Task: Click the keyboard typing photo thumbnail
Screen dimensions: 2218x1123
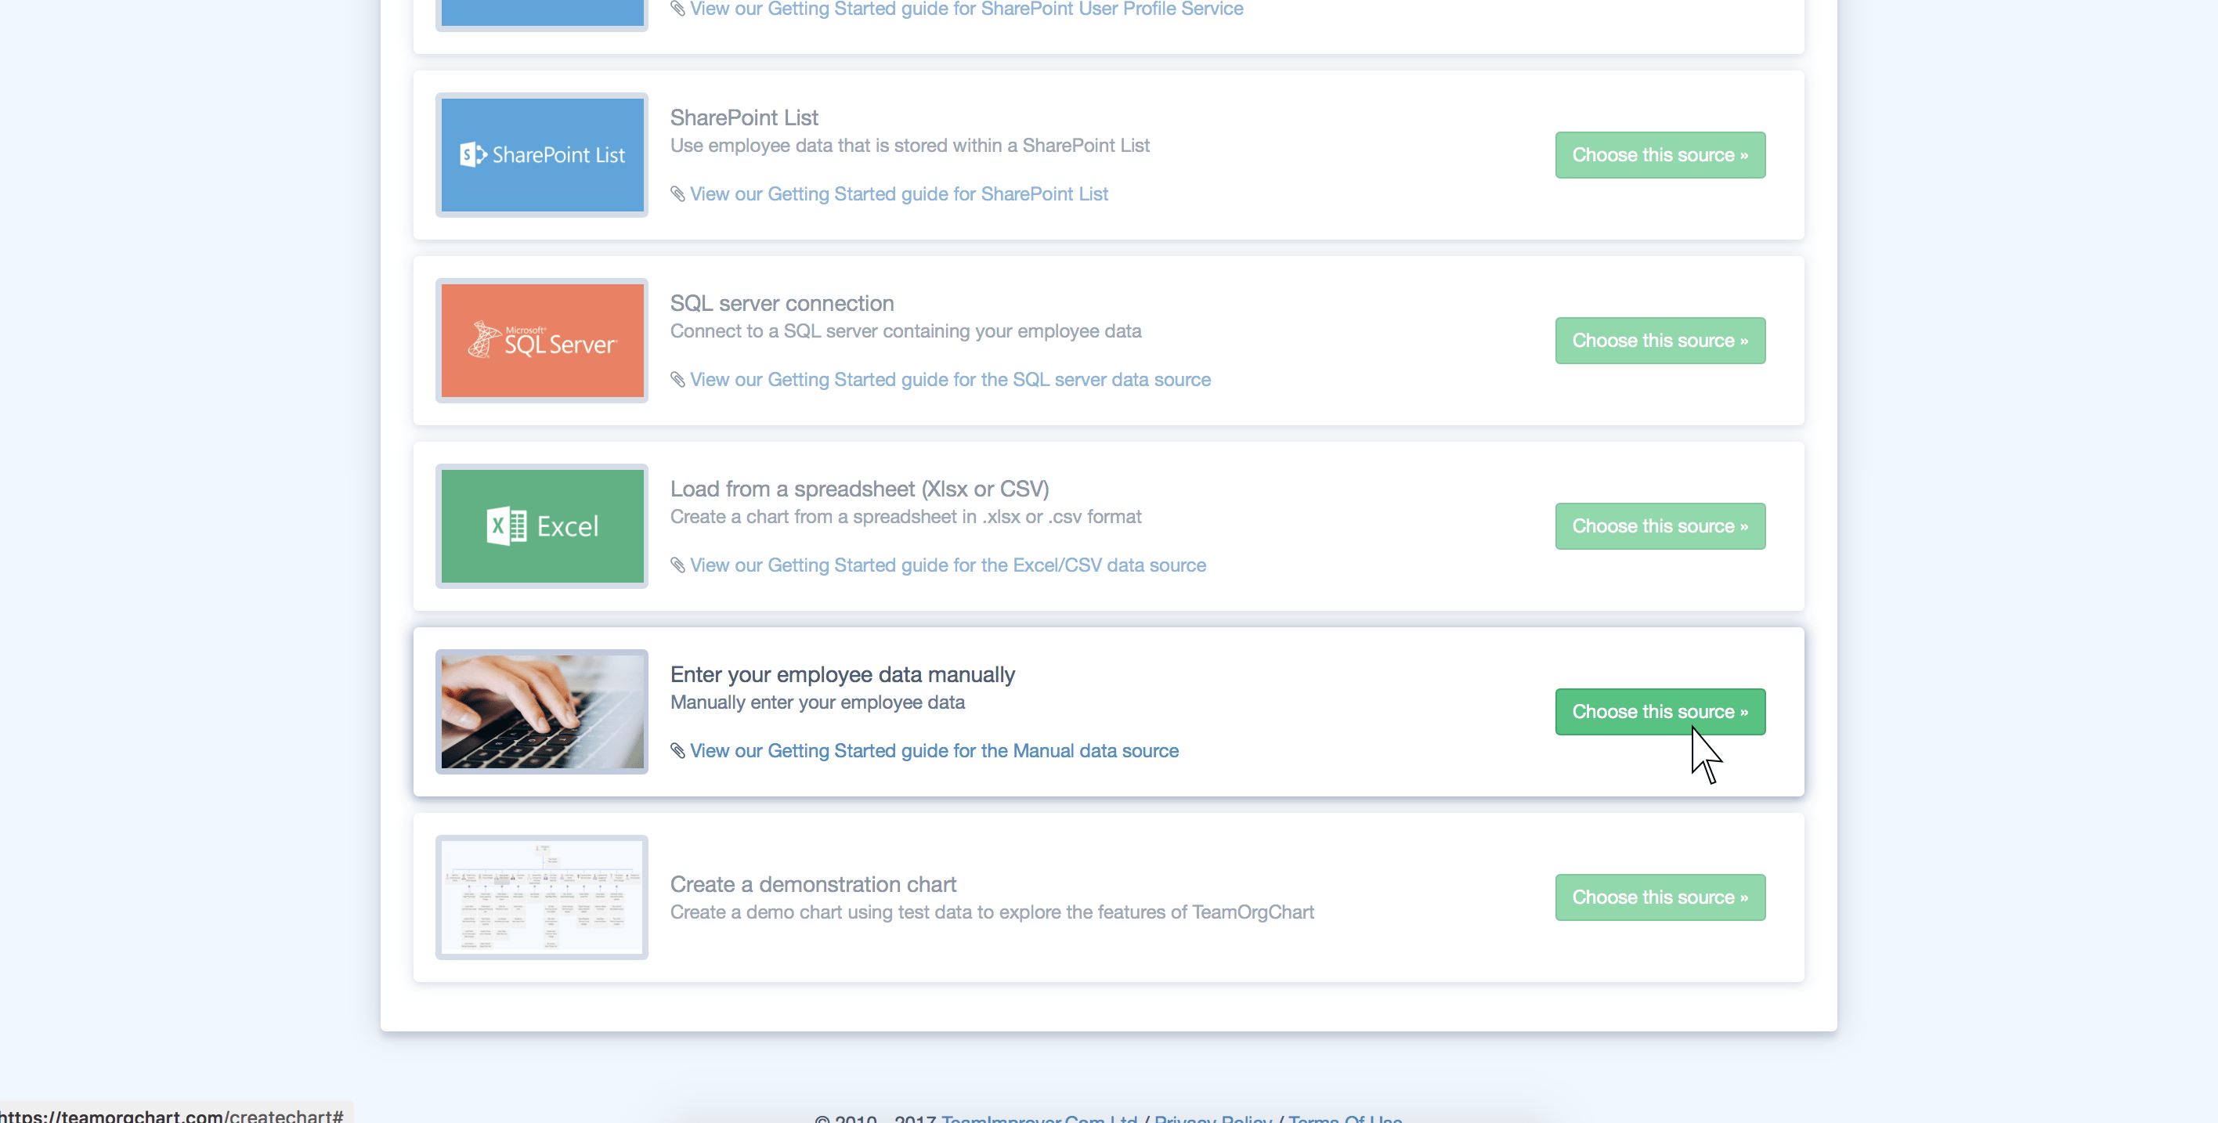Action: [x=542, y=711]
